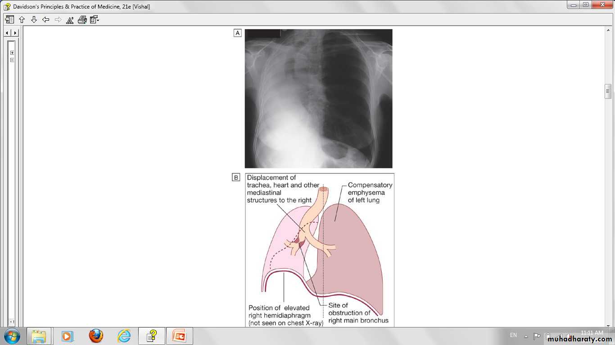Viewport: 615px width, 345px height.
Task: Open the Options dropdown in toolbar
Action: click(x=94, y=20)
